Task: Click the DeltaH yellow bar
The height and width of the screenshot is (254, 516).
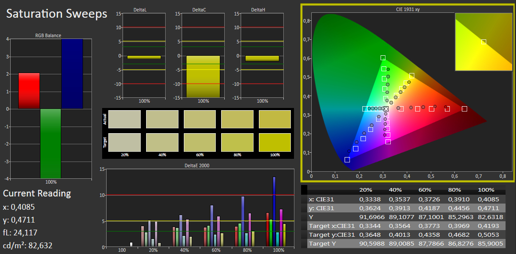Action: coord(262,58)
